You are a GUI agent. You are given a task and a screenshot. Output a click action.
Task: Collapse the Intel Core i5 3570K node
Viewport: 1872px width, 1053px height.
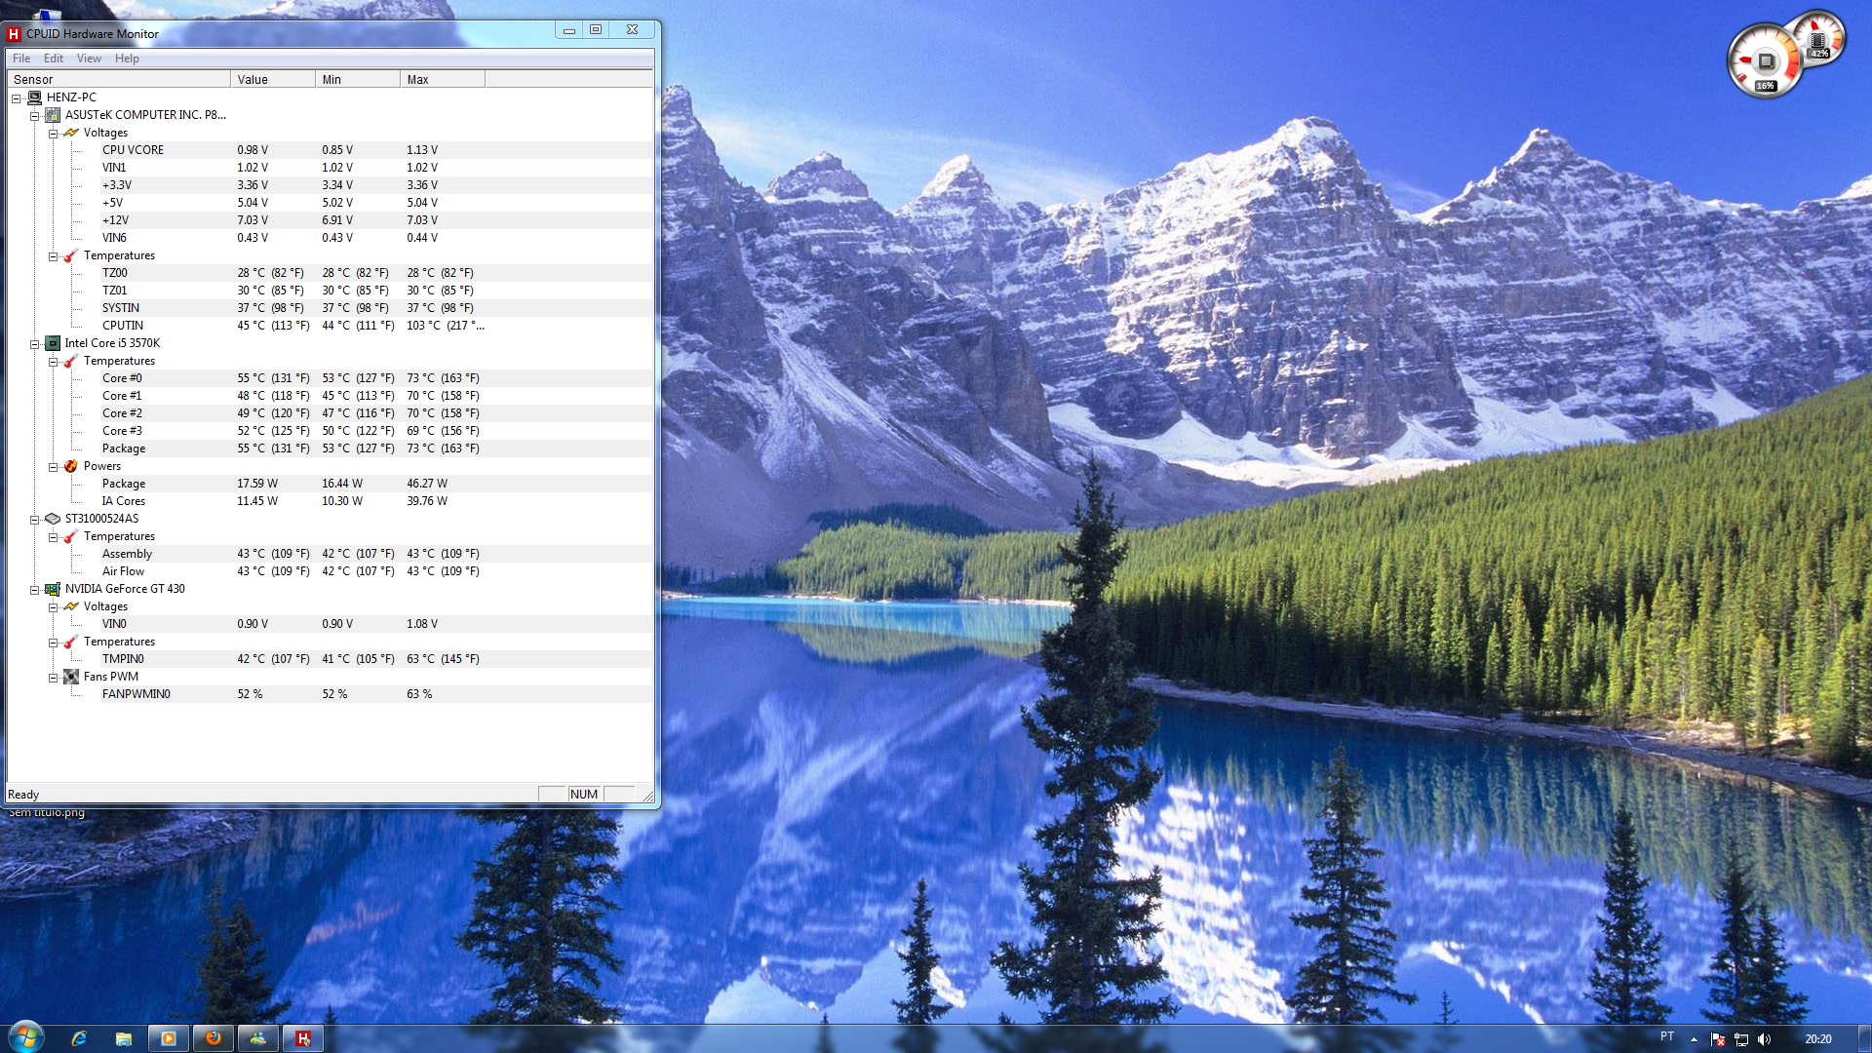click(35, 344)
